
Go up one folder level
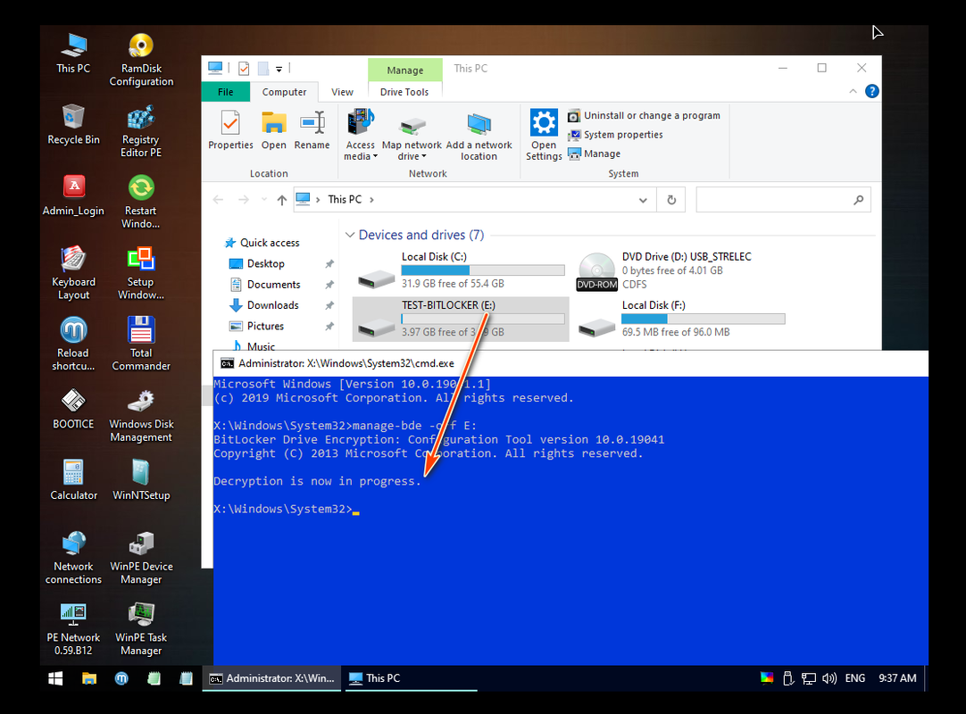(281, 200)
